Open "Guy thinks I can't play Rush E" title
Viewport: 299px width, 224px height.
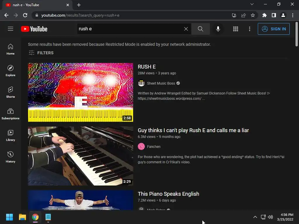193,130
